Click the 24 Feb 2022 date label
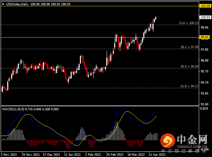 [x=115, y=155]
